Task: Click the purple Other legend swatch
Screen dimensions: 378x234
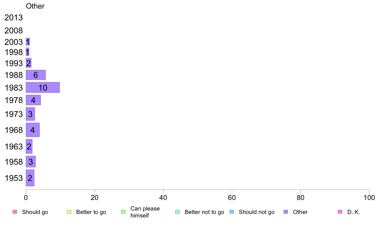Action: point(286,212)
